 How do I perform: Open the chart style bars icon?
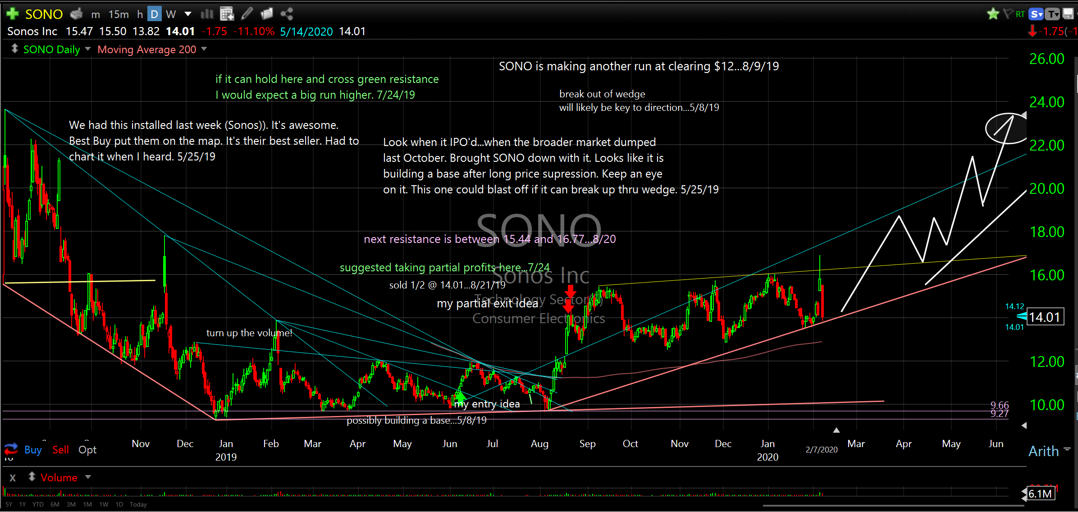pos(207,14)
